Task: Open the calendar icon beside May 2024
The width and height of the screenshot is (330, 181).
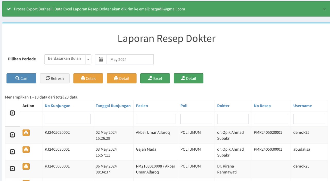Action: 101,59
